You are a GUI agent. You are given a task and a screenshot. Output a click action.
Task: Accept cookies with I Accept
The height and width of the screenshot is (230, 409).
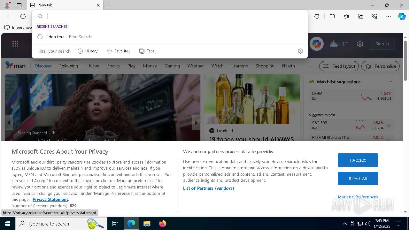(358, 160)
